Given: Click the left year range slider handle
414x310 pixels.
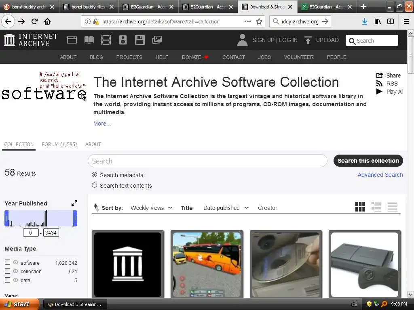Looking at the screenshot, I should (x=6, y=218).
